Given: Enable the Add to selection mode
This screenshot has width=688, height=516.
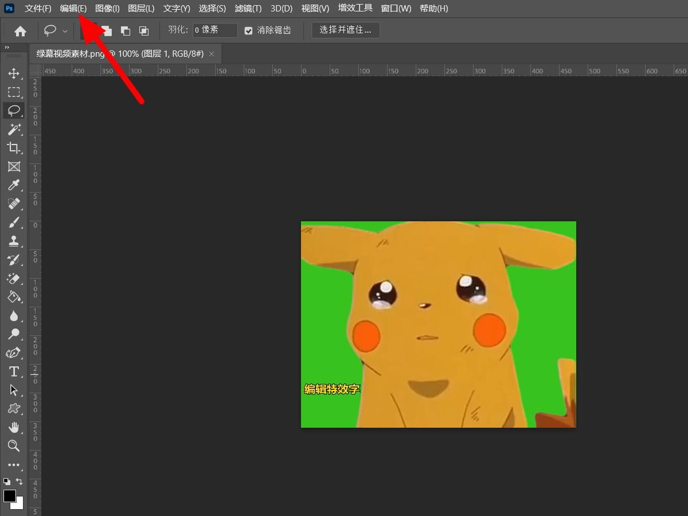Looking at the screenshot, I should 107,30.
